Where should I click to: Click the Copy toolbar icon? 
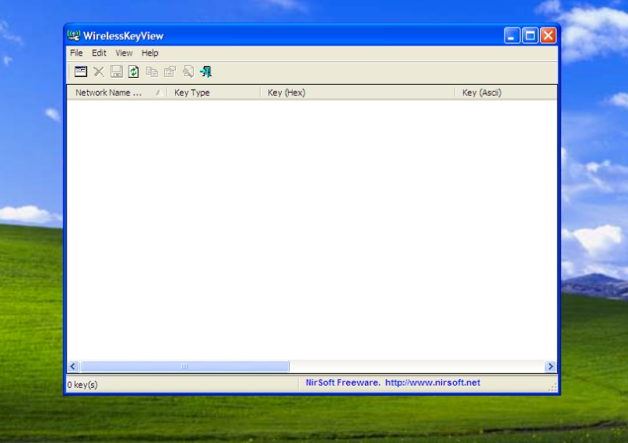pos(152,71)
